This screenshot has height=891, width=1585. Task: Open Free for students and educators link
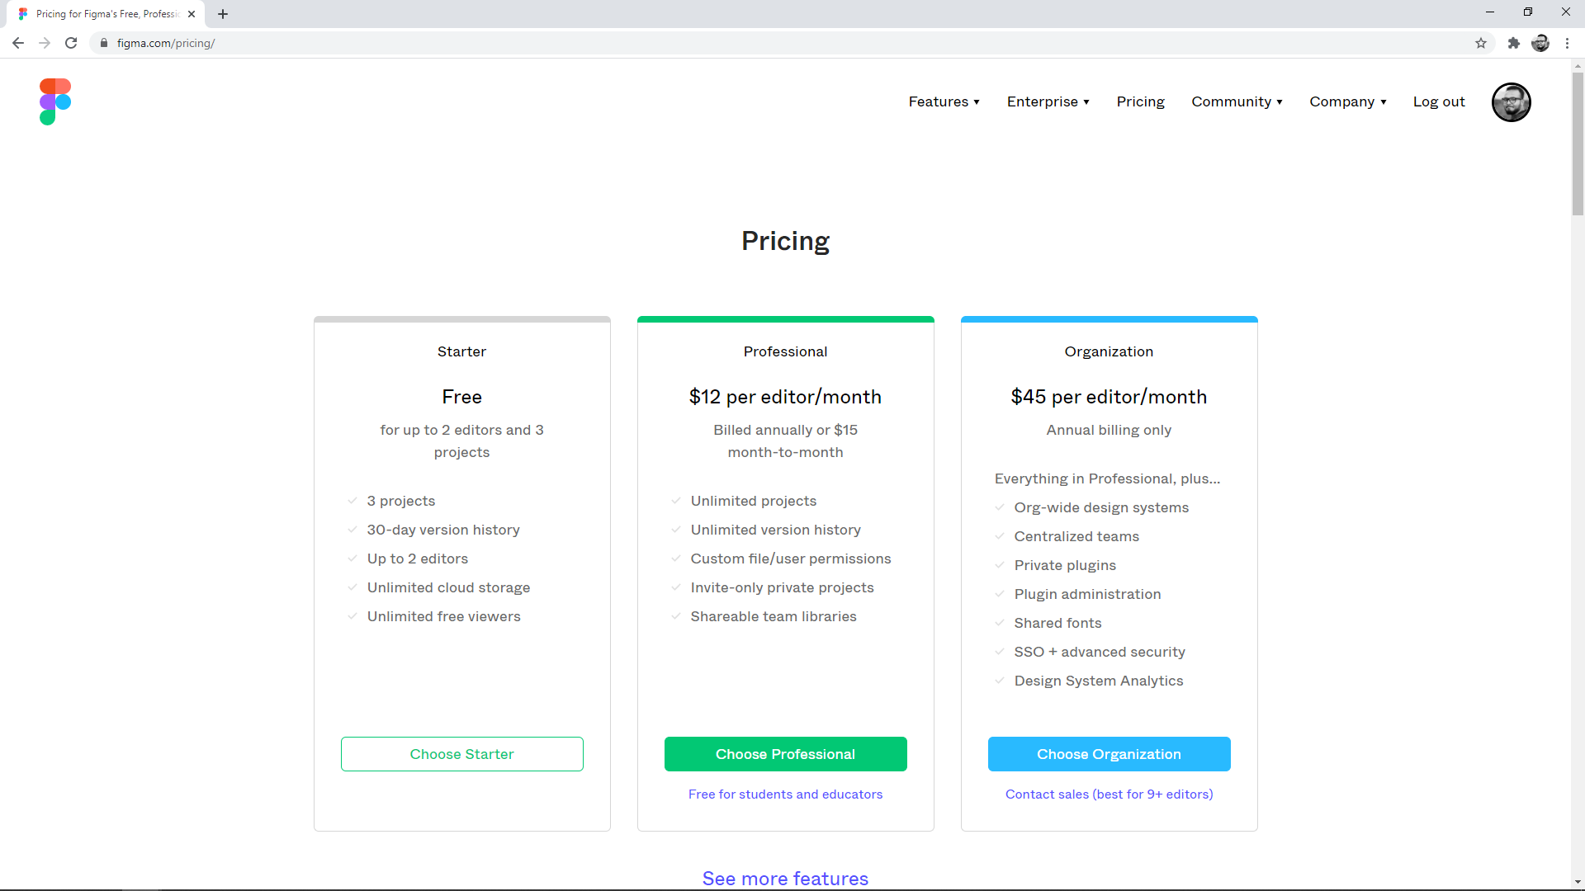(785, 794)
